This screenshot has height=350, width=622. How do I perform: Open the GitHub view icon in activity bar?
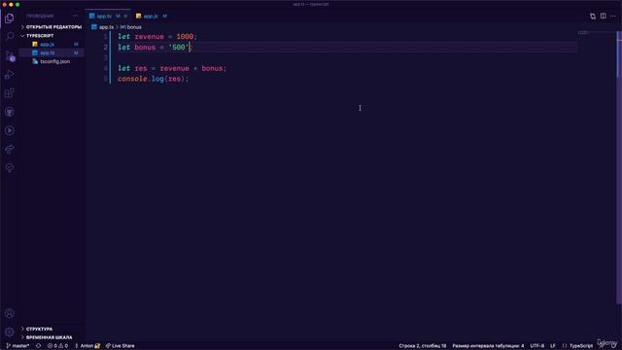coord(9,112)
